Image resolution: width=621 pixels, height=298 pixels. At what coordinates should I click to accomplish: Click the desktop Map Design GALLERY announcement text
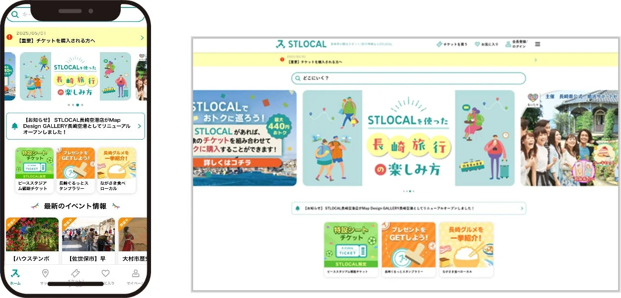pyautogui.click(x=388, y=208)
